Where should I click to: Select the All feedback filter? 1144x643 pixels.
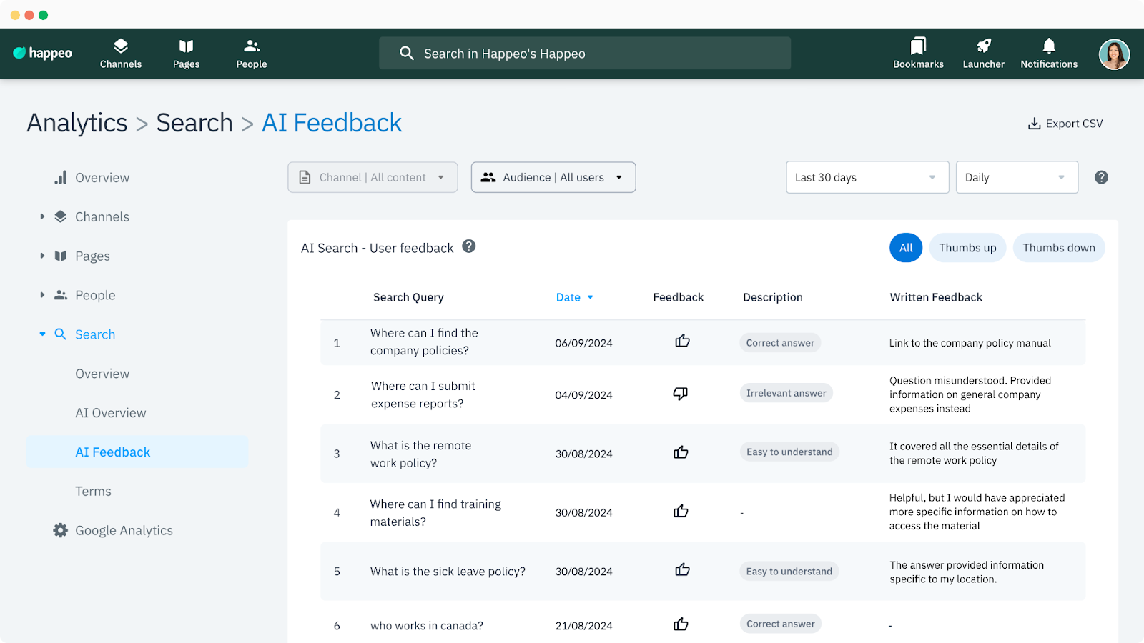click(906, 248)
